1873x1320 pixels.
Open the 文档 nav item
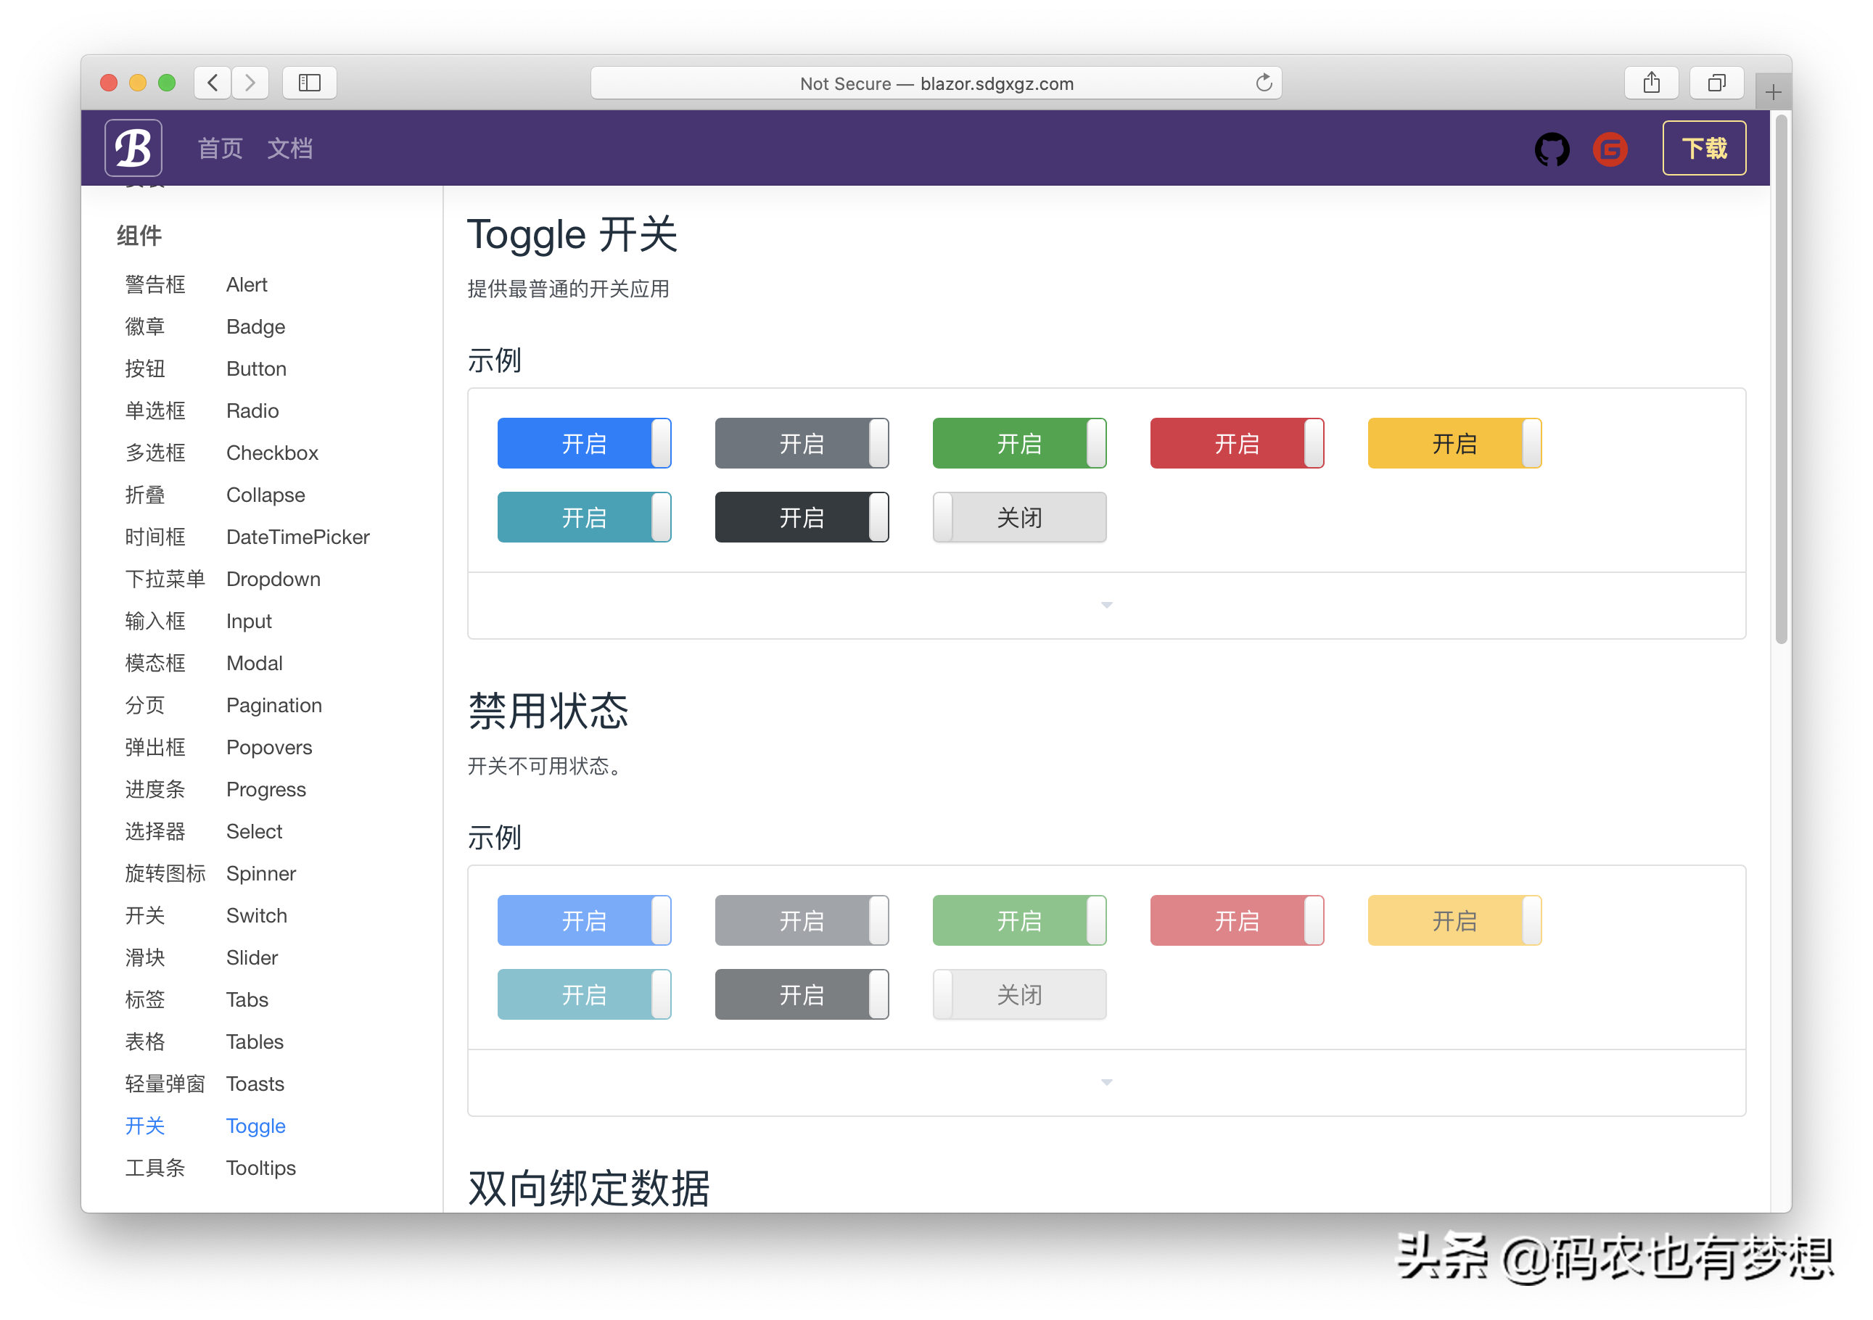click(x=289, y=149)
